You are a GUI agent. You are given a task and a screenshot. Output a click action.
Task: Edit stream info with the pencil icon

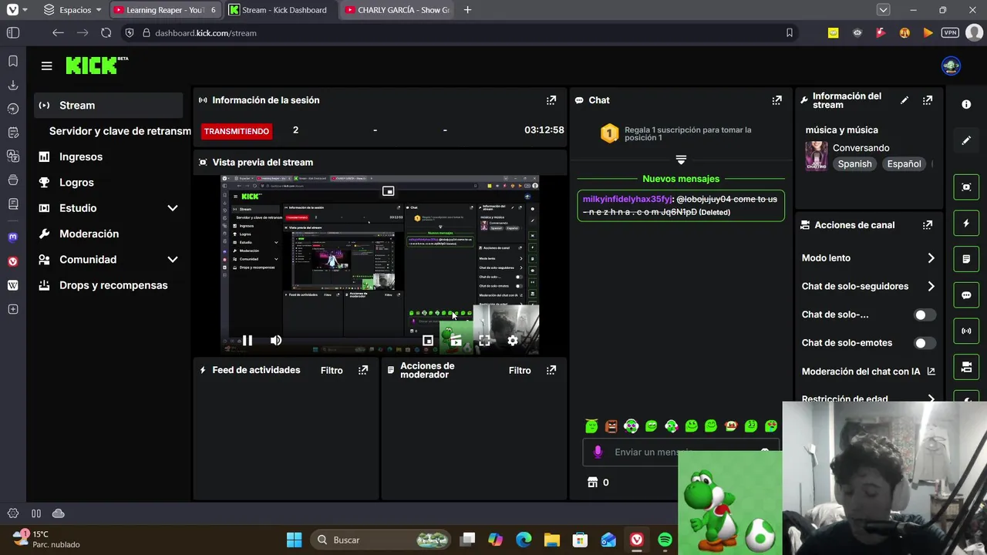904,100
